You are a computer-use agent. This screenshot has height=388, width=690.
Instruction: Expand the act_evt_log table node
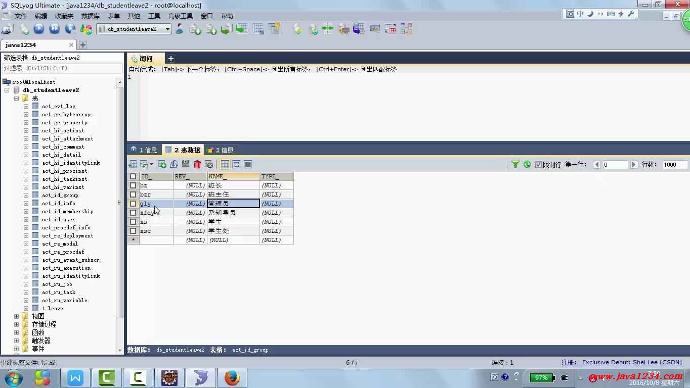click(26, 106)
